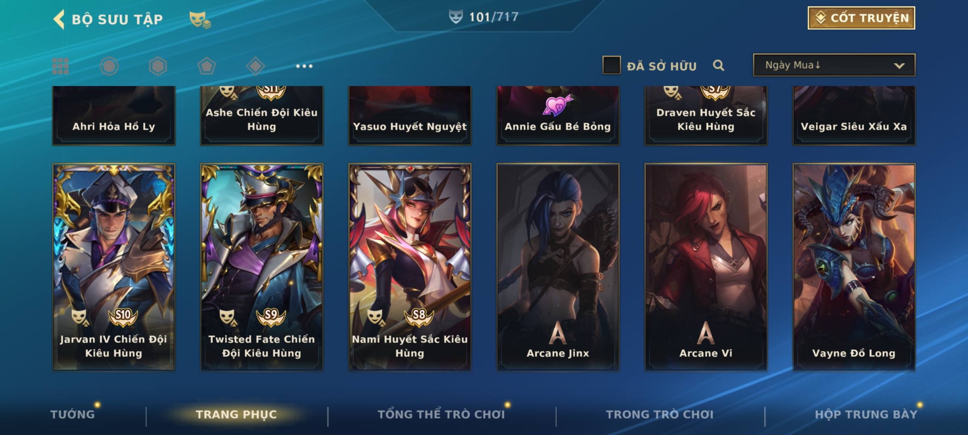This screenshot has width=968, height=435.
Task: Select the Vayne Đồ Long skin card
Action: [854, 267]
